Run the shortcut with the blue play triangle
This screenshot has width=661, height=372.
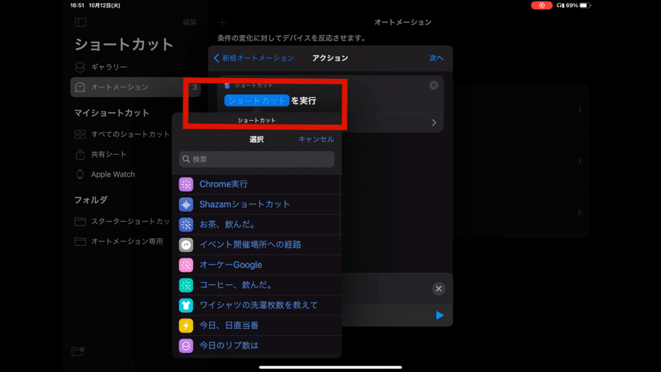[x=439, y=315]
